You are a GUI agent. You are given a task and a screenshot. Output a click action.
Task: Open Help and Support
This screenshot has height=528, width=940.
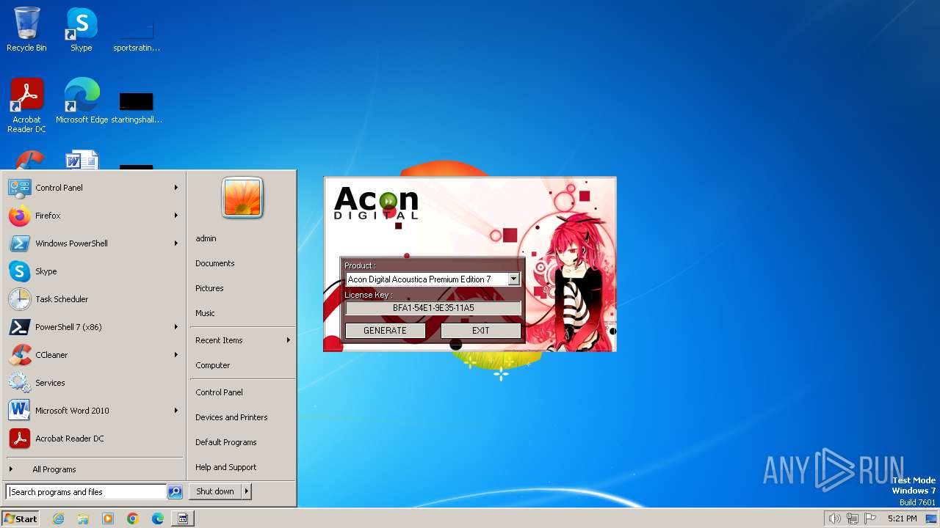click(242, 467)
